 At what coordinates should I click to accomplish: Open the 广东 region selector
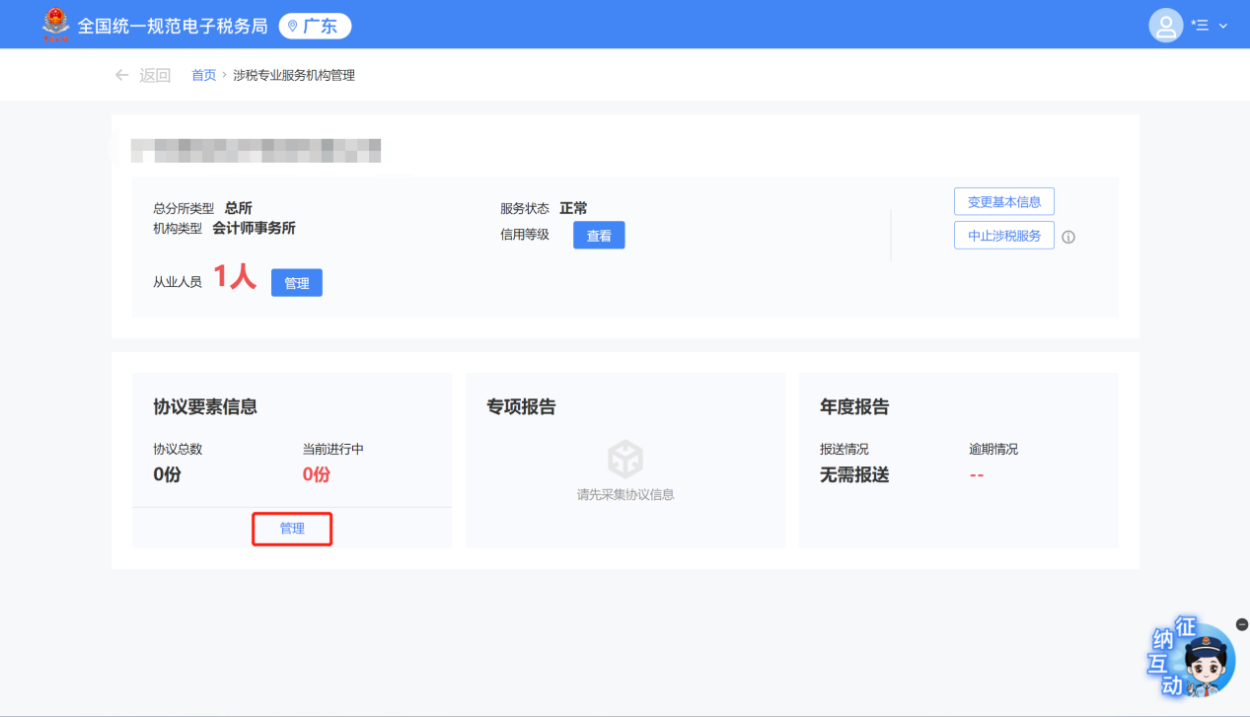pos(315,26)
